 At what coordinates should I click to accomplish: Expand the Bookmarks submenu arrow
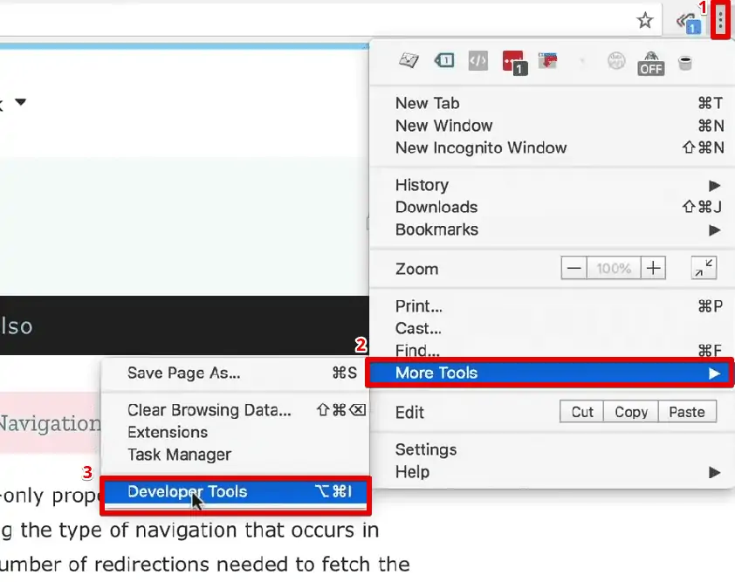coord(714,229)
